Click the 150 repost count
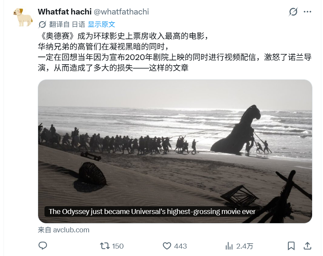This screenshot has height=256, width=323. pyautogui.click(x=118, y=246)
